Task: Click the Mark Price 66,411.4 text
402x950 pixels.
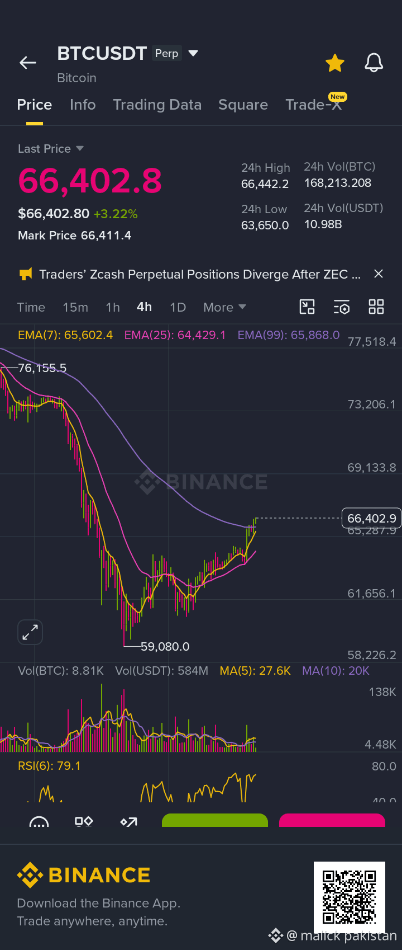Action: tap(75, 236)
